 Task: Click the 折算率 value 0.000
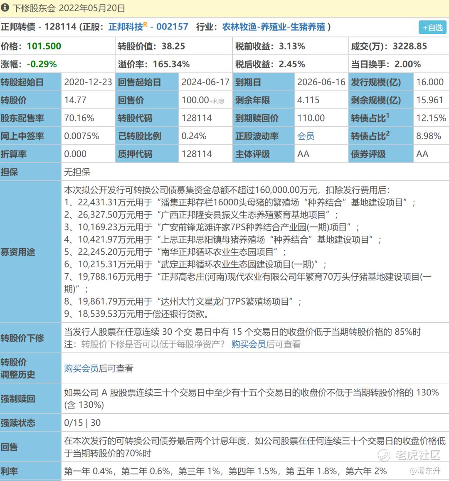point(75,154)
